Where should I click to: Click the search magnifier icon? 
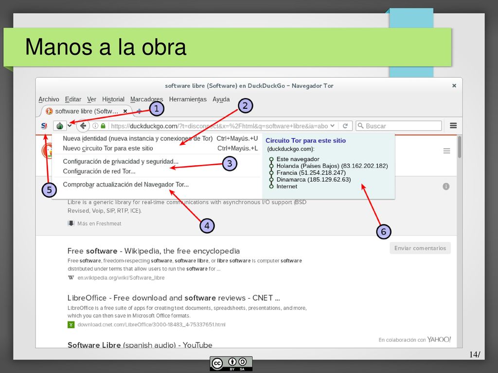pos(360,126)
